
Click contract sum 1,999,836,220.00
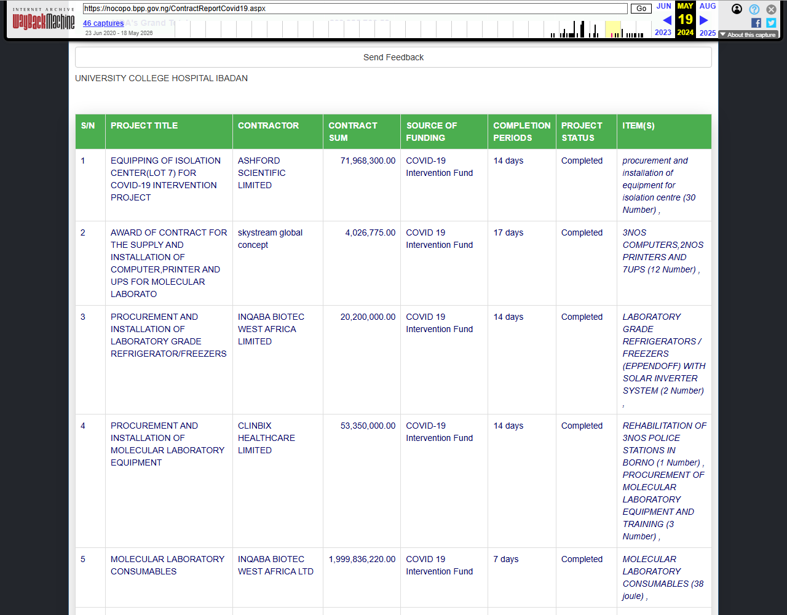(x=362, y=559)
